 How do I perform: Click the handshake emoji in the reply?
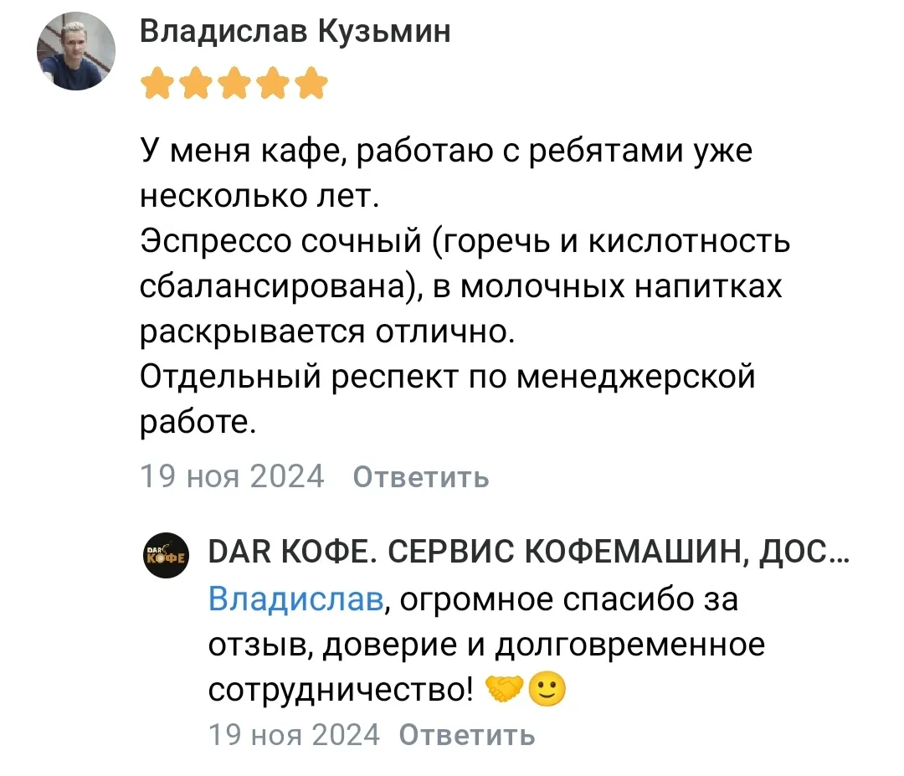505,691
